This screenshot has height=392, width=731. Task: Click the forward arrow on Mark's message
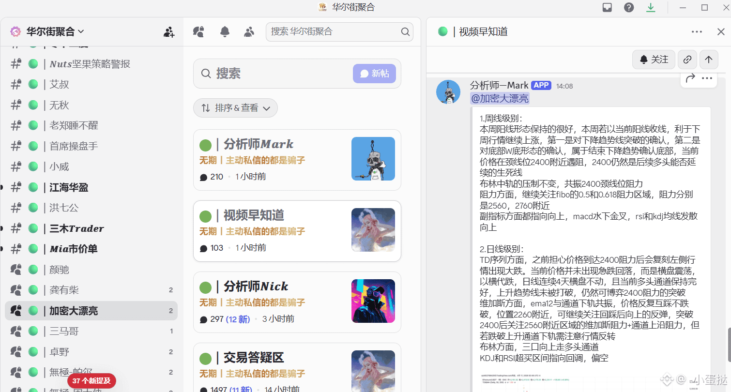click(691, 78)
